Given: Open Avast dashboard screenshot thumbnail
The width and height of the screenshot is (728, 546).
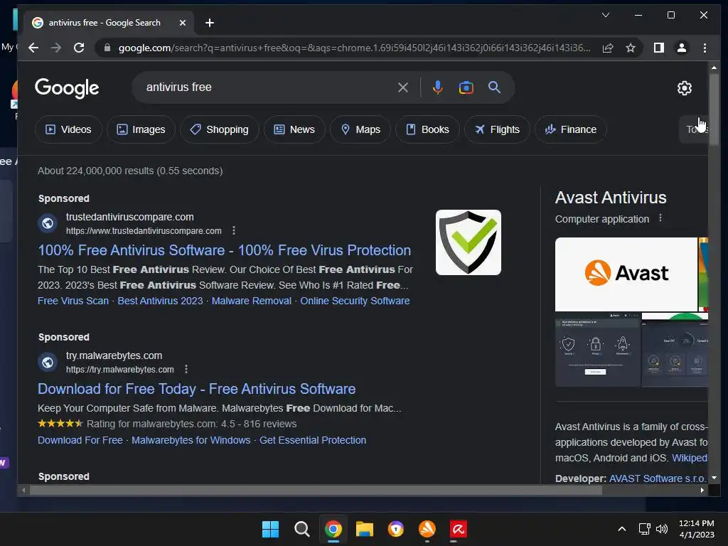Looking at the screenshot, I should coord(597,350).
